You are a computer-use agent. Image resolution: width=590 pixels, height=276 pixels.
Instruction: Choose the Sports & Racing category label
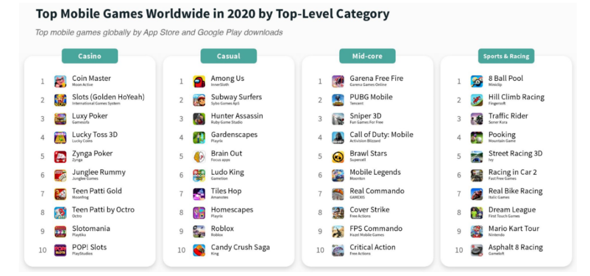(x=506, y=56)
